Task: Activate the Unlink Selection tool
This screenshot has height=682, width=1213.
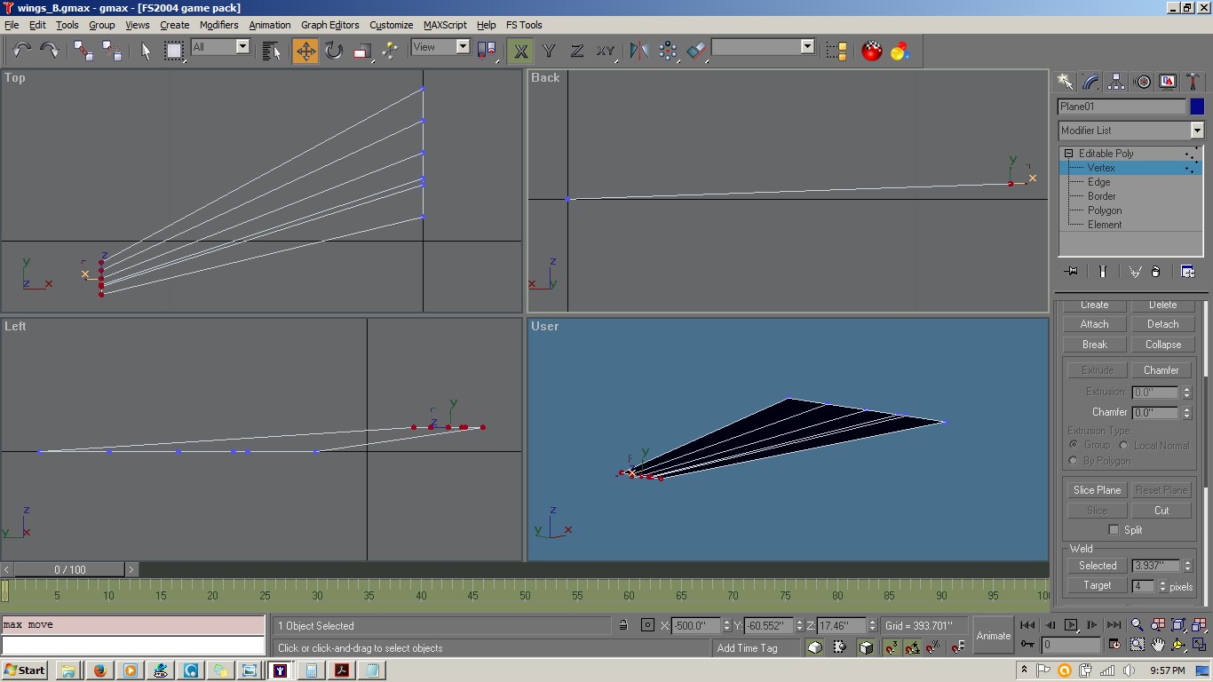Action: 112,51
